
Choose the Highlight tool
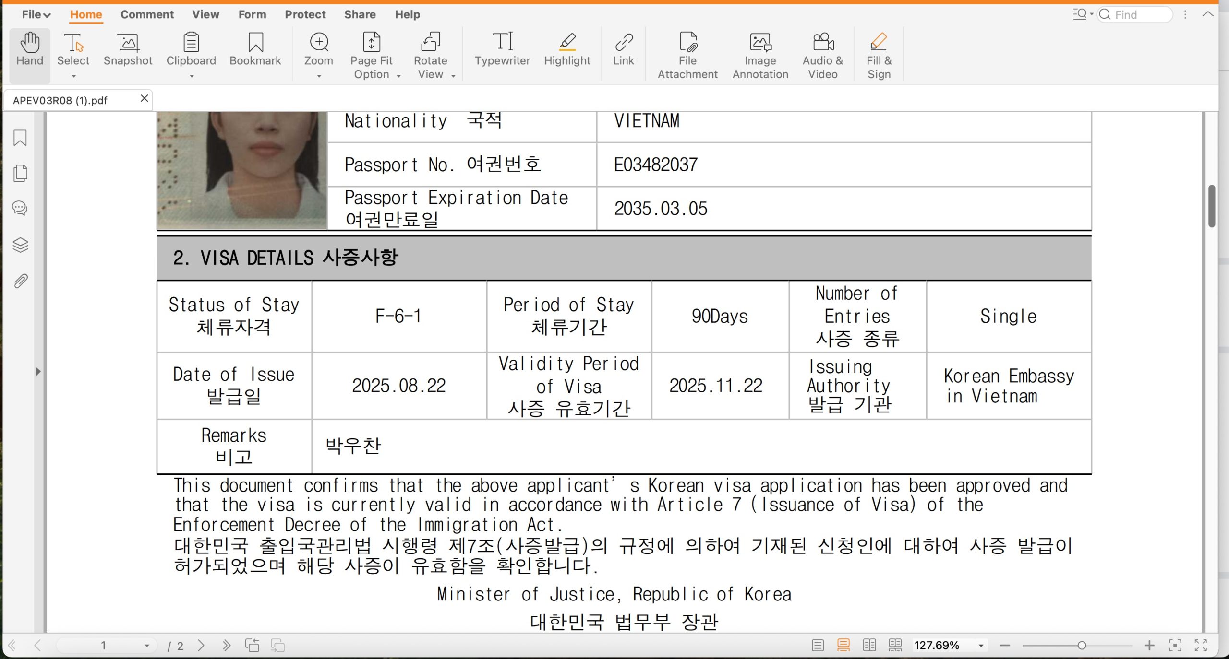[567, 49]
